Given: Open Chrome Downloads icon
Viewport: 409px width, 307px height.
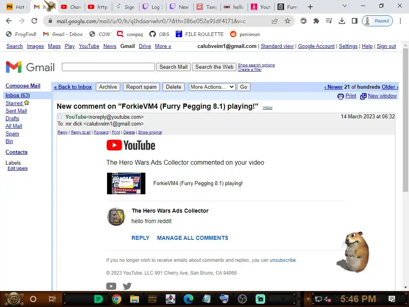Looking at the screenshot, I should (342, 21).
